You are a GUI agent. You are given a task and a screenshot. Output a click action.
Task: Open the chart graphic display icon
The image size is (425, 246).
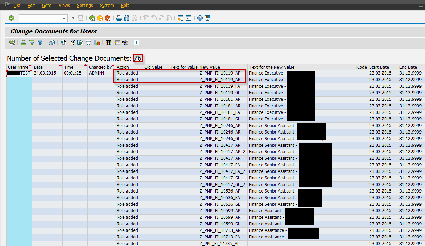point(97,42)
